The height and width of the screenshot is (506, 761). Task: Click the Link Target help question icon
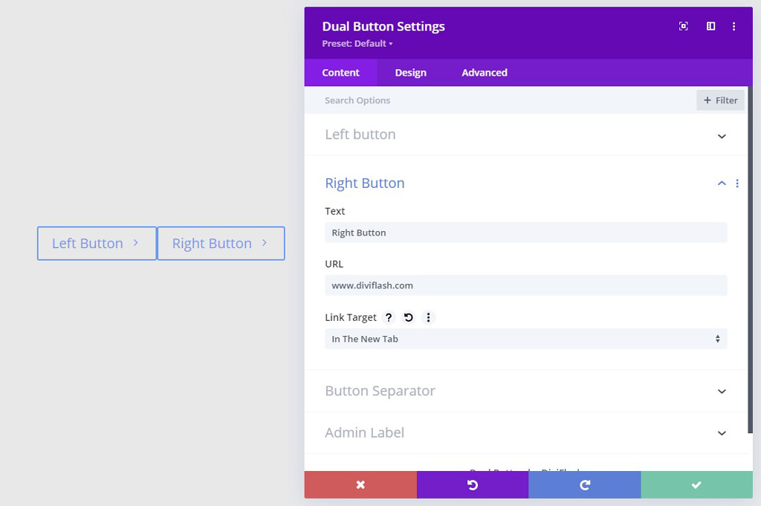coord(389,317)
